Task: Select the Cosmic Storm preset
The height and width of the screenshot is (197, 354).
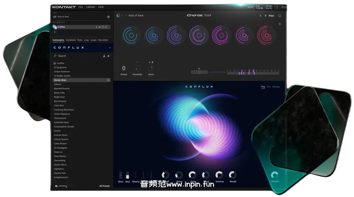Action: pyautogui.click(x=61, y=135)
